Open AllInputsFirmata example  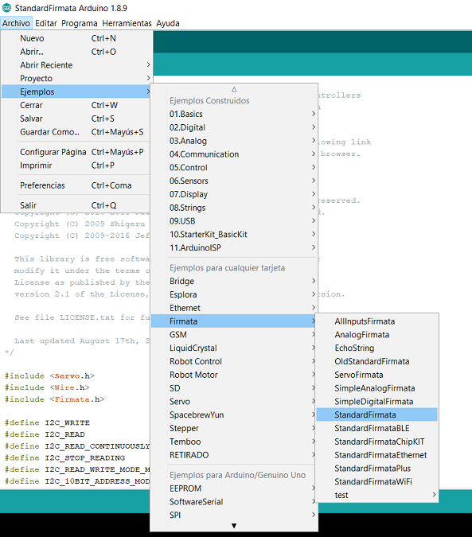[x=376, y=321]
